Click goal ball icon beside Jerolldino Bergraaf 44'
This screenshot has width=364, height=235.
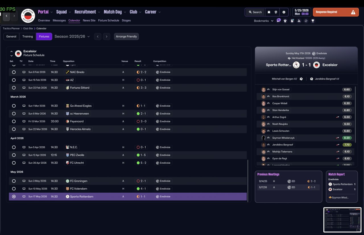[x=312, y=79]
